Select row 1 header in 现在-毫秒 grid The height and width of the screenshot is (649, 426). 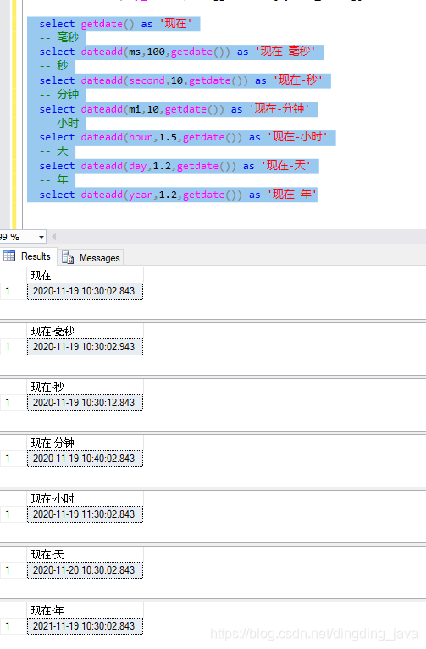click(x=14, y=347)
